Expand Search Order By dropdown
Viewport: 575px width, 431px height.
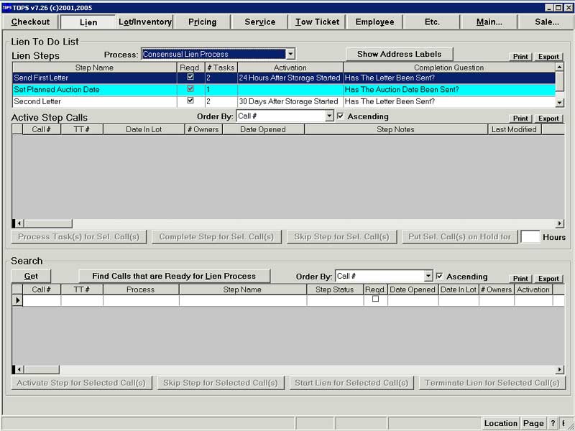pyautogui.click(x=428, y=276)
